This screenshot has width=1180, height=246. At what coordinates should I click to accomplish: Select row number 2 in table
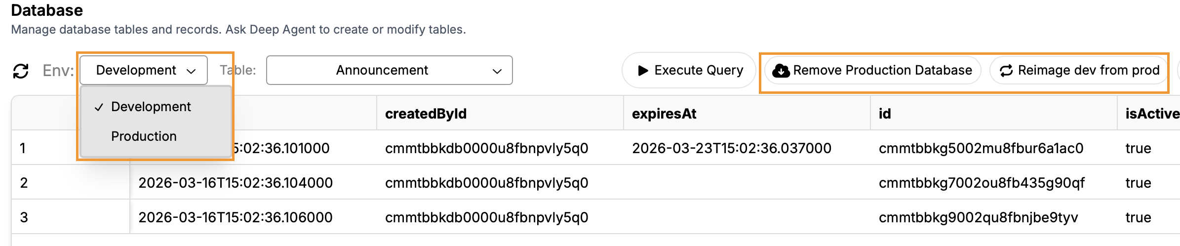point(24,183)
